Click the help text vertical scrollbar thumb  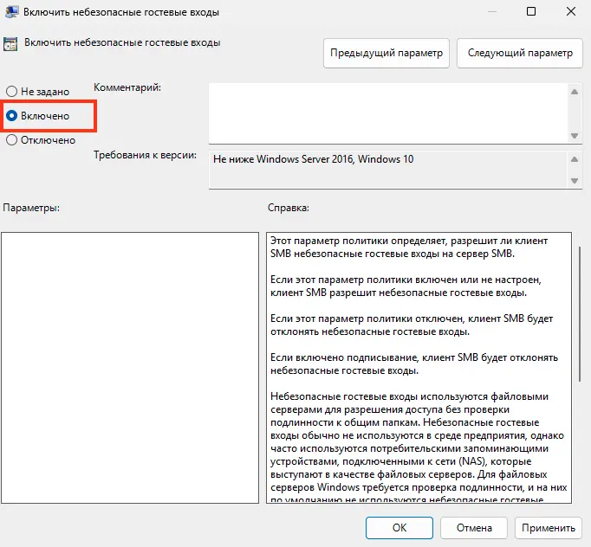(x=580, y=315)
